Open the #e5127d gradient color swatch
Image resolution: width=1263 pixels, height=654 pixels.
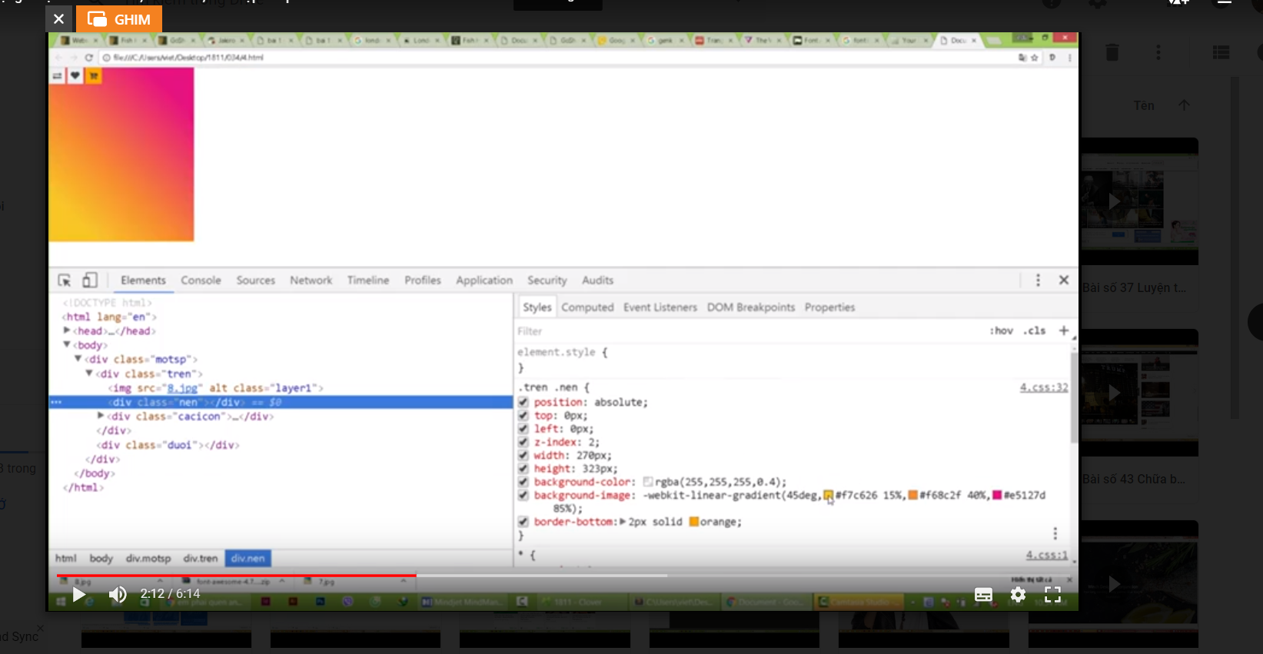point(997,495)
